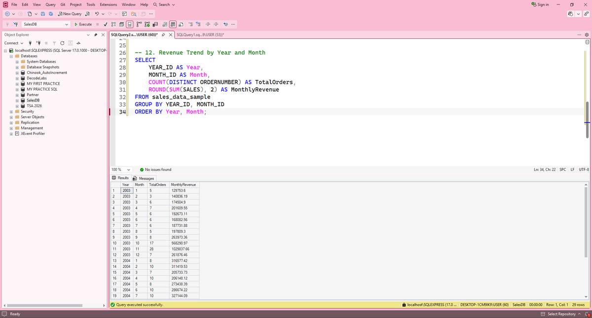Viewport: 592px width, 318px height.
Task: Open the Connect dropdown in Object Explorer
Action: pyautogui.click(x=14, y=43)
